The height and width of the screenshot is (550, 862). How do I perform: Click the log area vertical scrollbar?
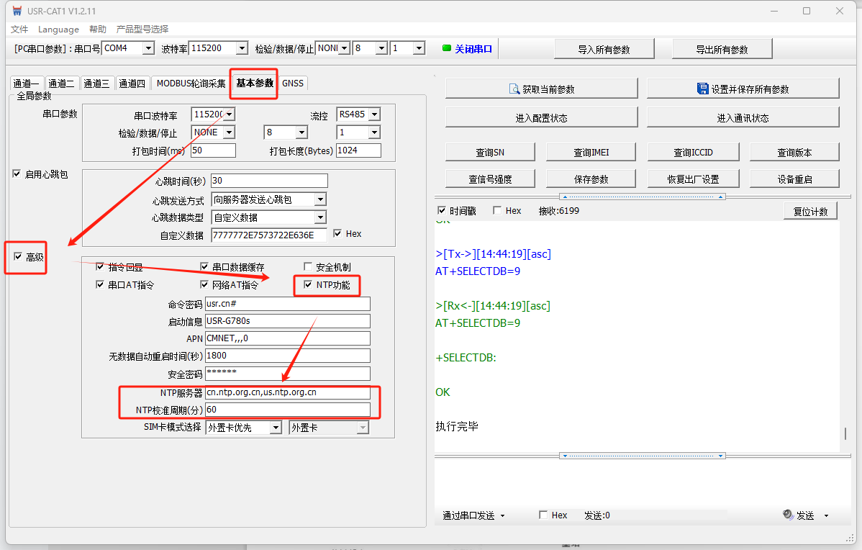coord(846,433)
